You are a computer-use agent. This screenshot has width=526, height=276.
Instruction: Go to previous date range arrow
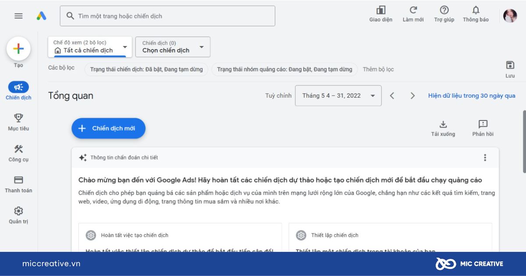(392, 96)
